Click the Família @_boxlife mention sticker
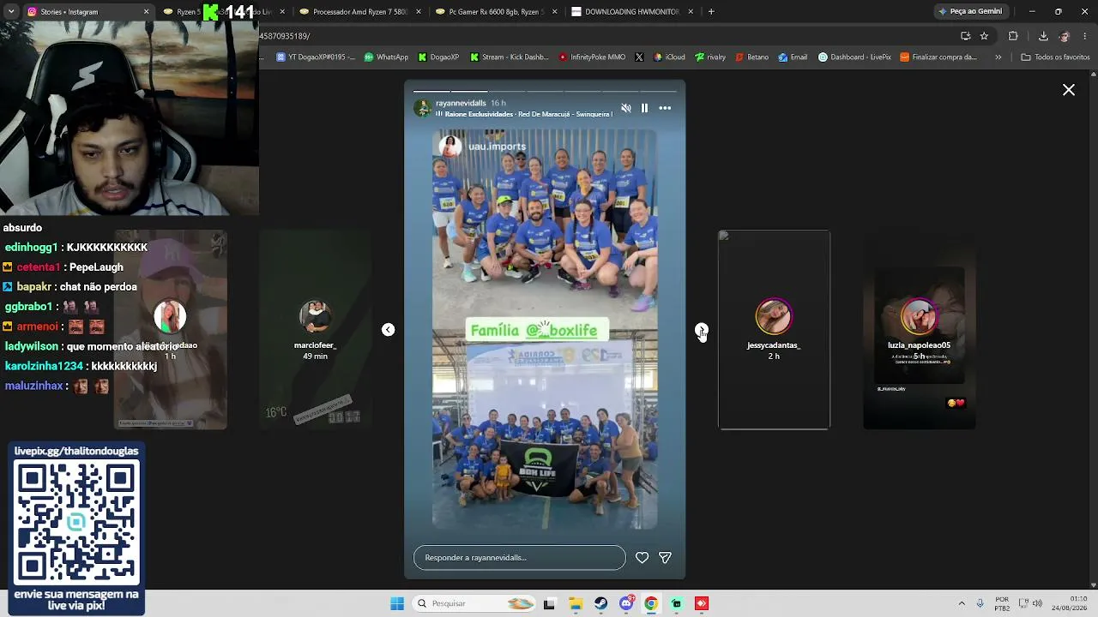Screen dimensions: 1098x617 (x=537, y=330)
